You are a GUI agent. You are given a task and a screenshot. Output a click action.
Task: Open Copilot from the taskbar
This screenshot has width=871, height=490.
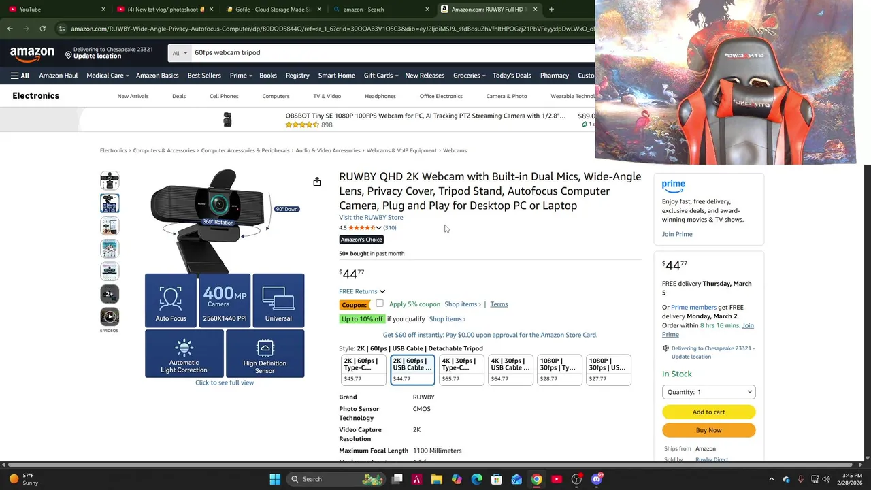pyautogui.click(x=457, y=479)
